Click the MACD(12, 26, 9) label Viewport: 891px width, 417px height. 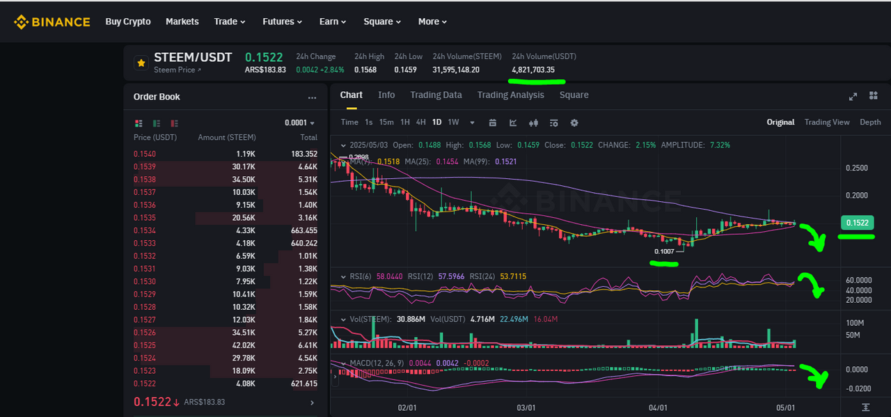pos(378,363)
